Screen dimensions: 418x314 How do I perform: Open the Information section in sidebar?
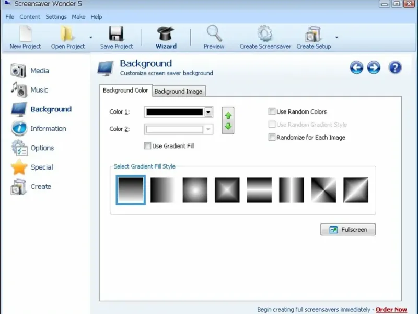click(x=39, y=128)
